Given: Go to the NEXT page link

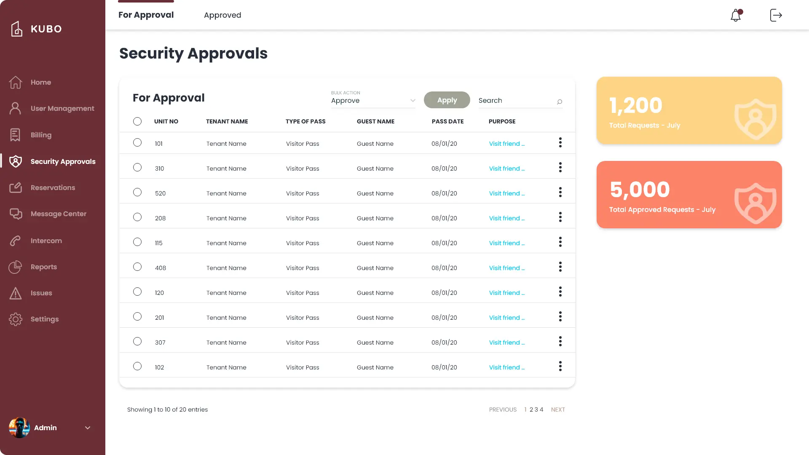Looking at the screenshot, I should click(558, 409).
